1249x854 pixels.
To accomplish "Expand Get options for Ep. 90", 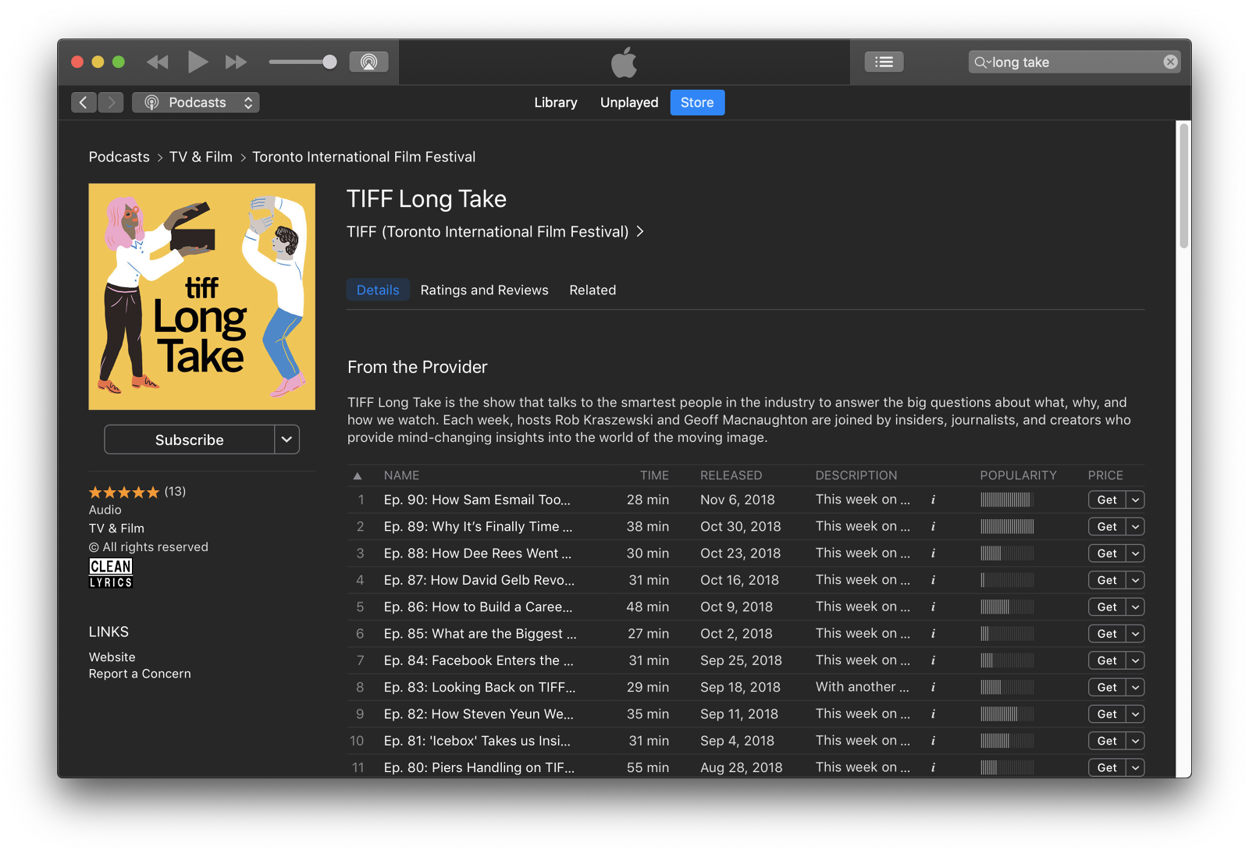I will [1136, 500].
